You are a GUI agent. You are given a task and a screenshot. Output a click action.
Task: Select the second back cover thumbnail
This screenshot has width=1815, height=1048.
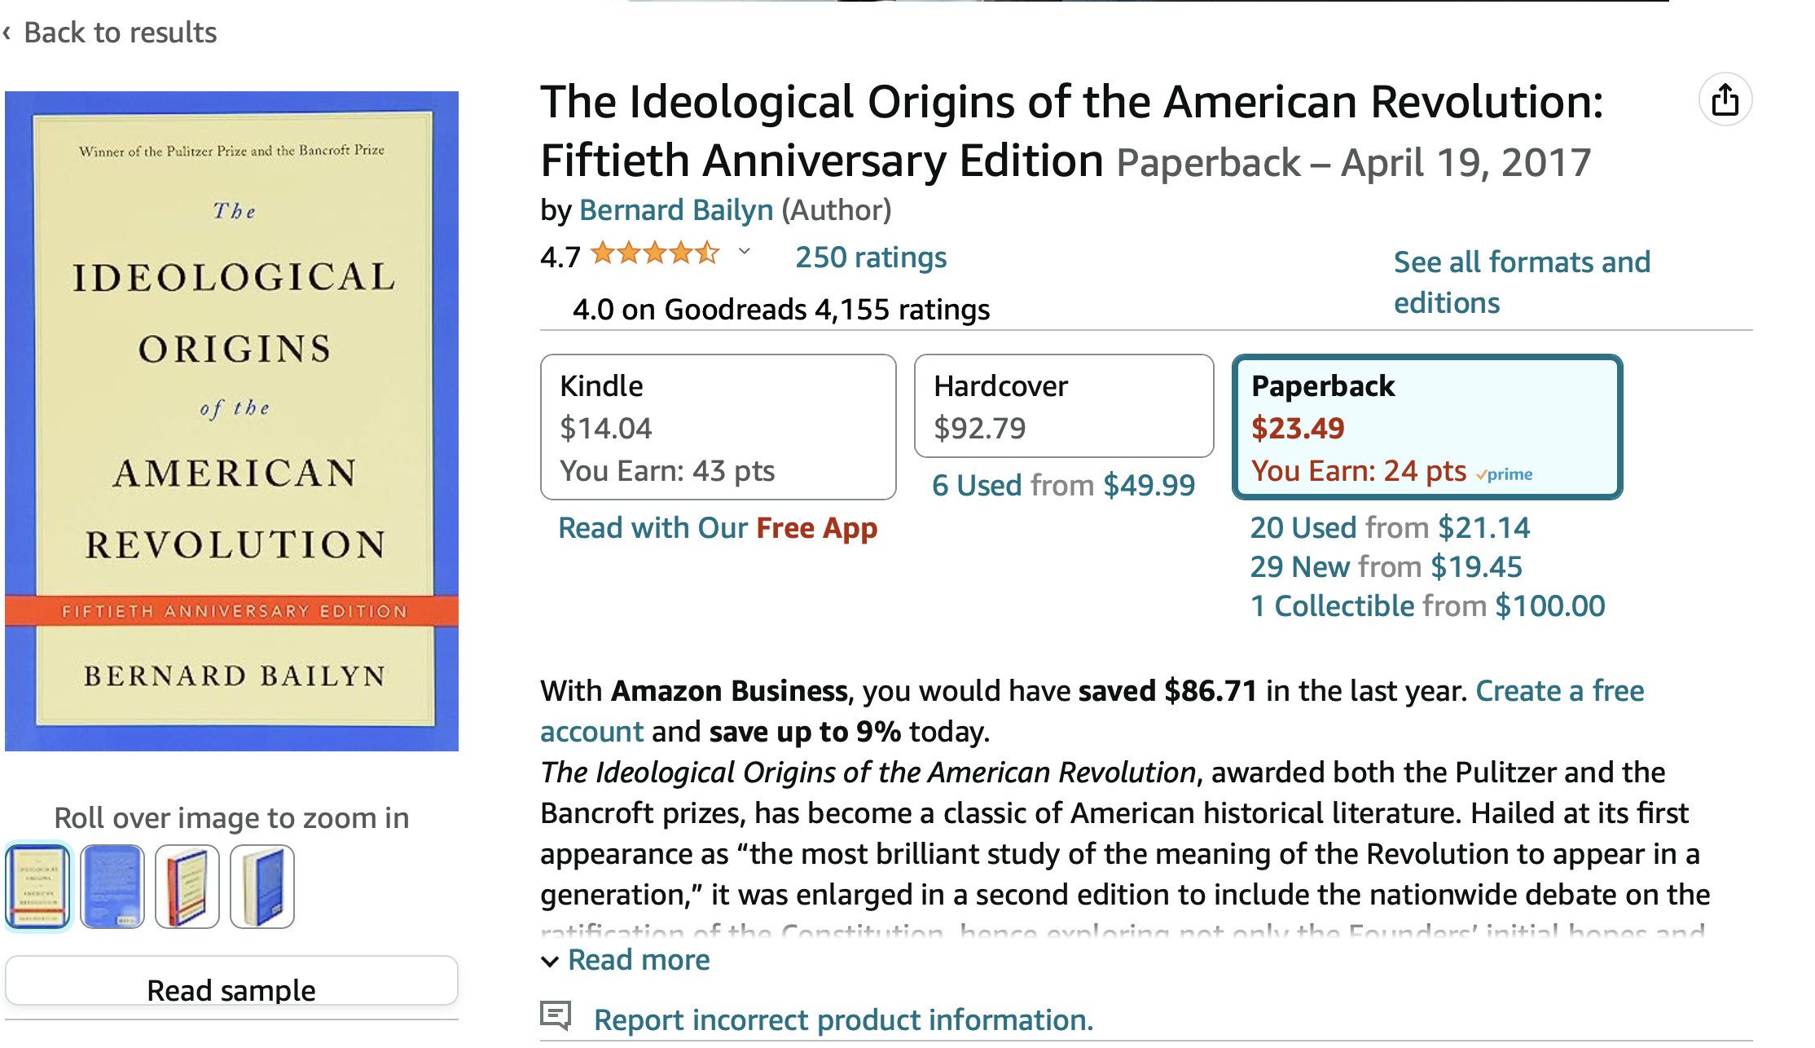click(x=112, y=886)
